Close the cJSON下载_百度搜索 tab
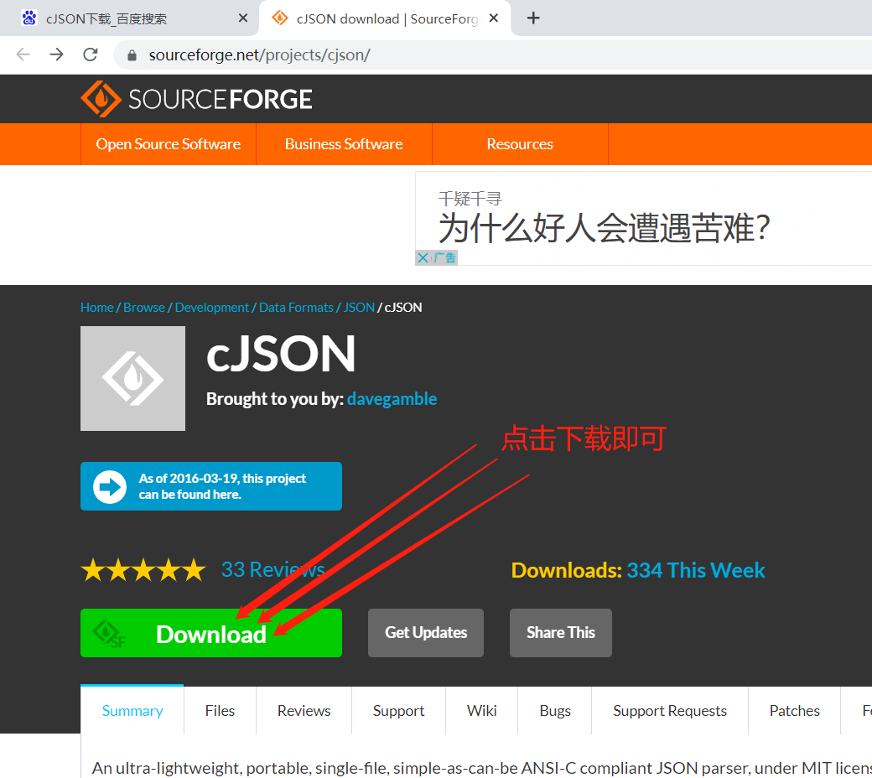 [243, 18]
